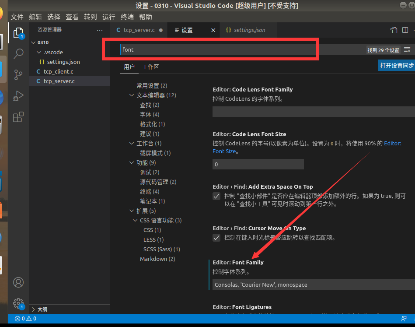The width and height of the screenshot is (415, 327).
Task: Click the Editor Font Family input field
Action: pyautogui.click(x=314, y=285)
